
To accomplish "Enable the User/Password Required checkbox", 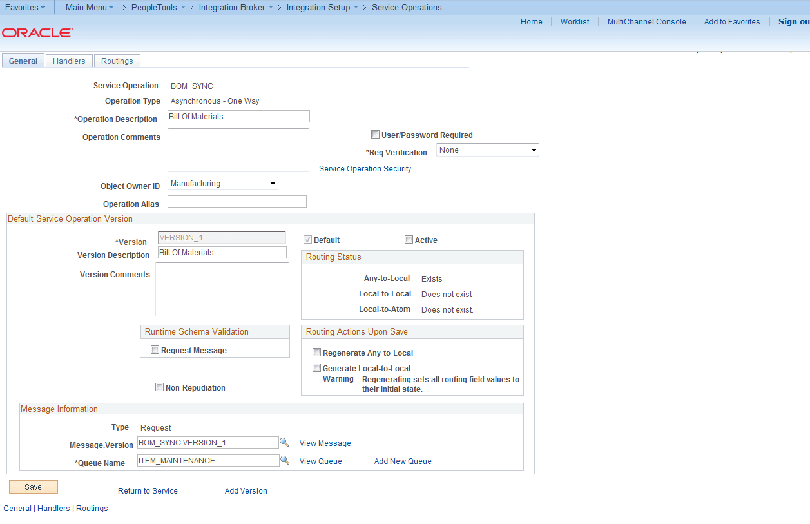I will (x=375, y=134).
